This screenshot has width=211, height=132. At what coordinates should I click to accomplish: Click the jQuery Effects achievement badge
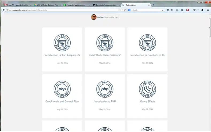tap(147, 89)
